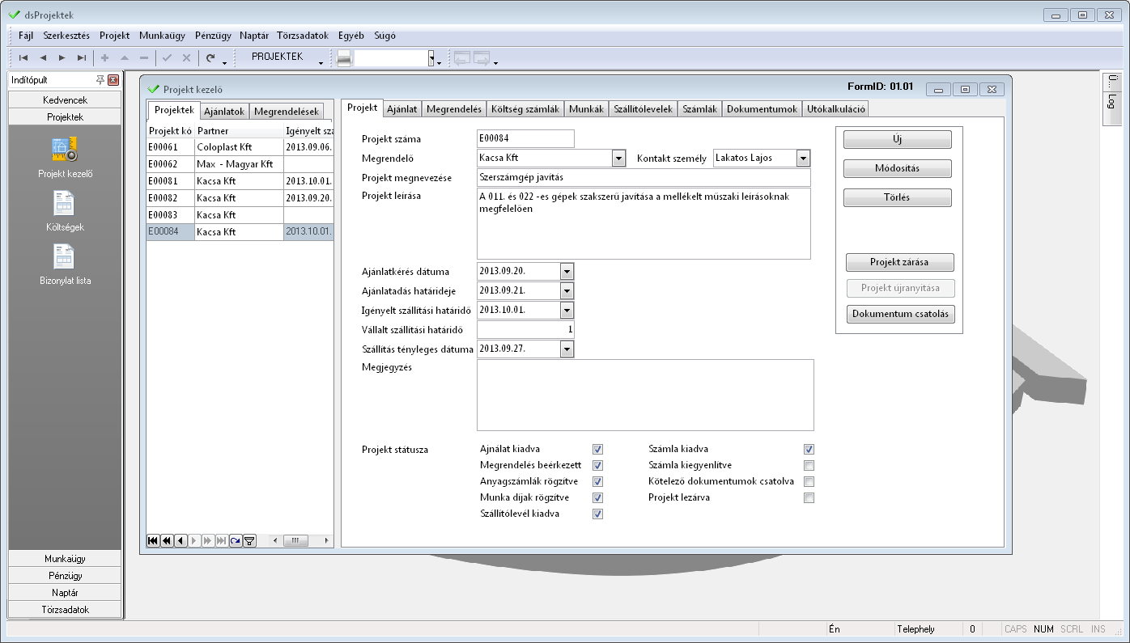1130x643 pixels.
Task: Click next row arrow in grid navigator
Action: tap(194, 540)
